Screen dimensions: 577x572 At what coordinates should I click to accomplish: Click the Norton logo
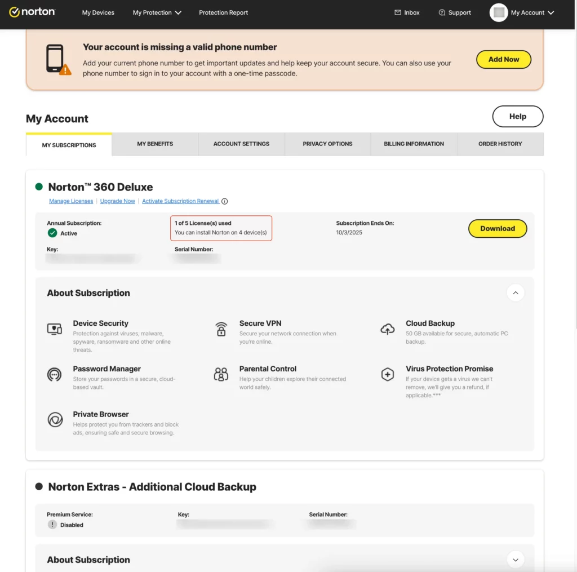[32, 12]
